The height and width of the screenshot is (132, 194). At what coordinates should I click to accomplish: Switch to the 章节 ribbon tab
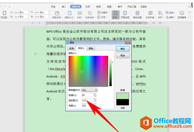[120, 7]
